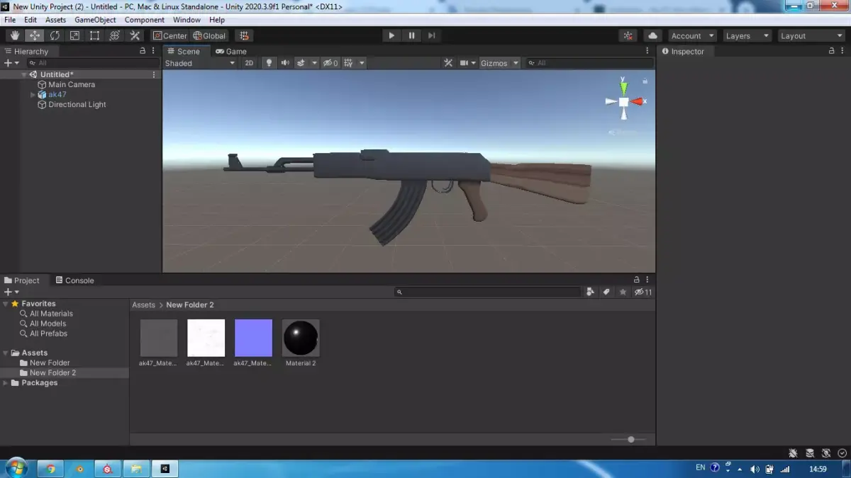Toggle scene audio speaker
The height and width of the screenshot is (478, 851).
[285, 63]
